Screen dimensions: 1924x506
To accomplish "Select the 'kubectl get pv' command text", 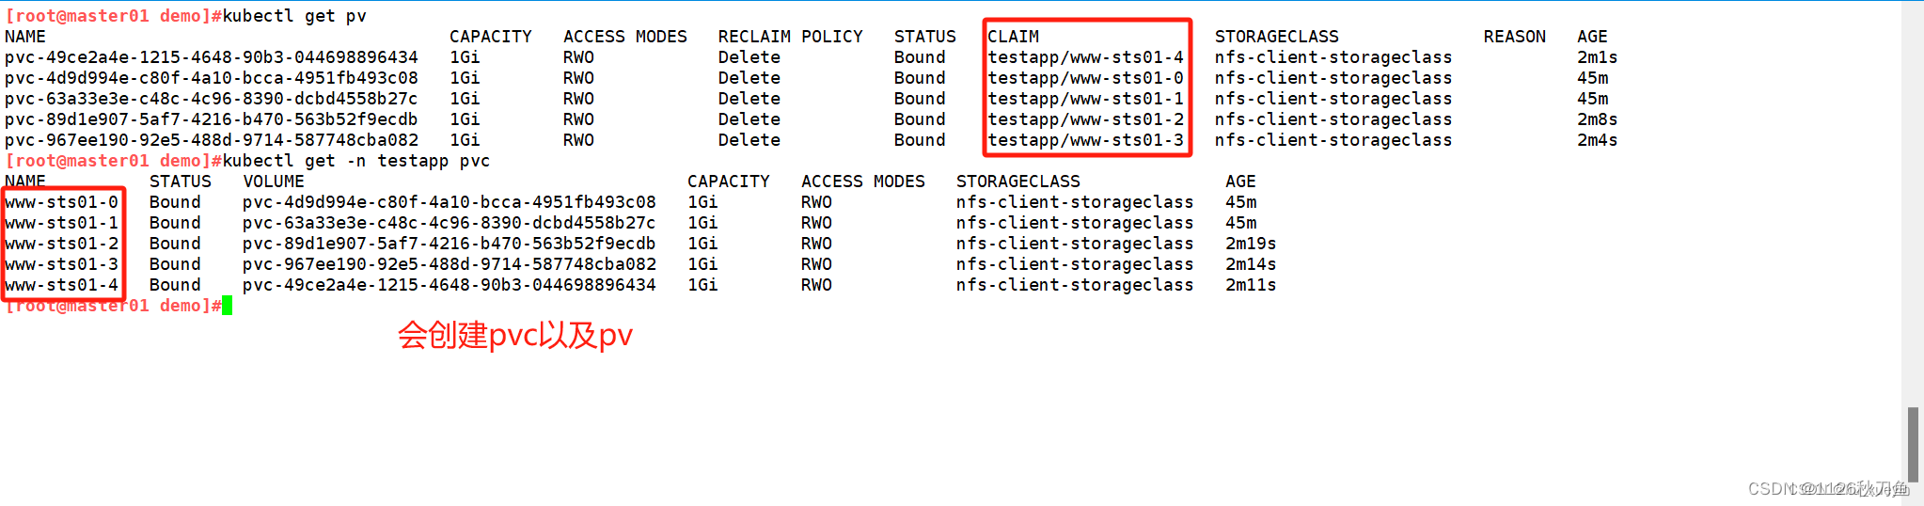I will 294,16.
